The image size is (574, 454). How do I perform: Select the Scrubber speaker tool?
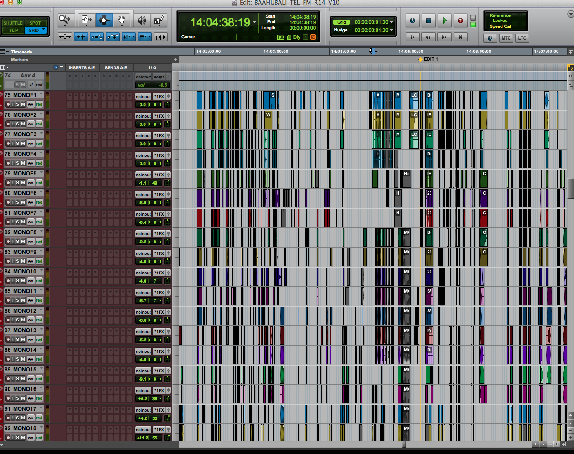click(x=142, y=20)
